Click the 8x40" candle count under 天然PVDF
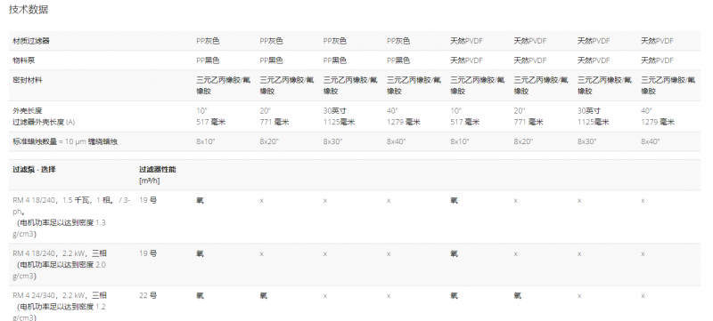This screenshot has height=321, width=713. pyautogui.click(x=651, y=142)
